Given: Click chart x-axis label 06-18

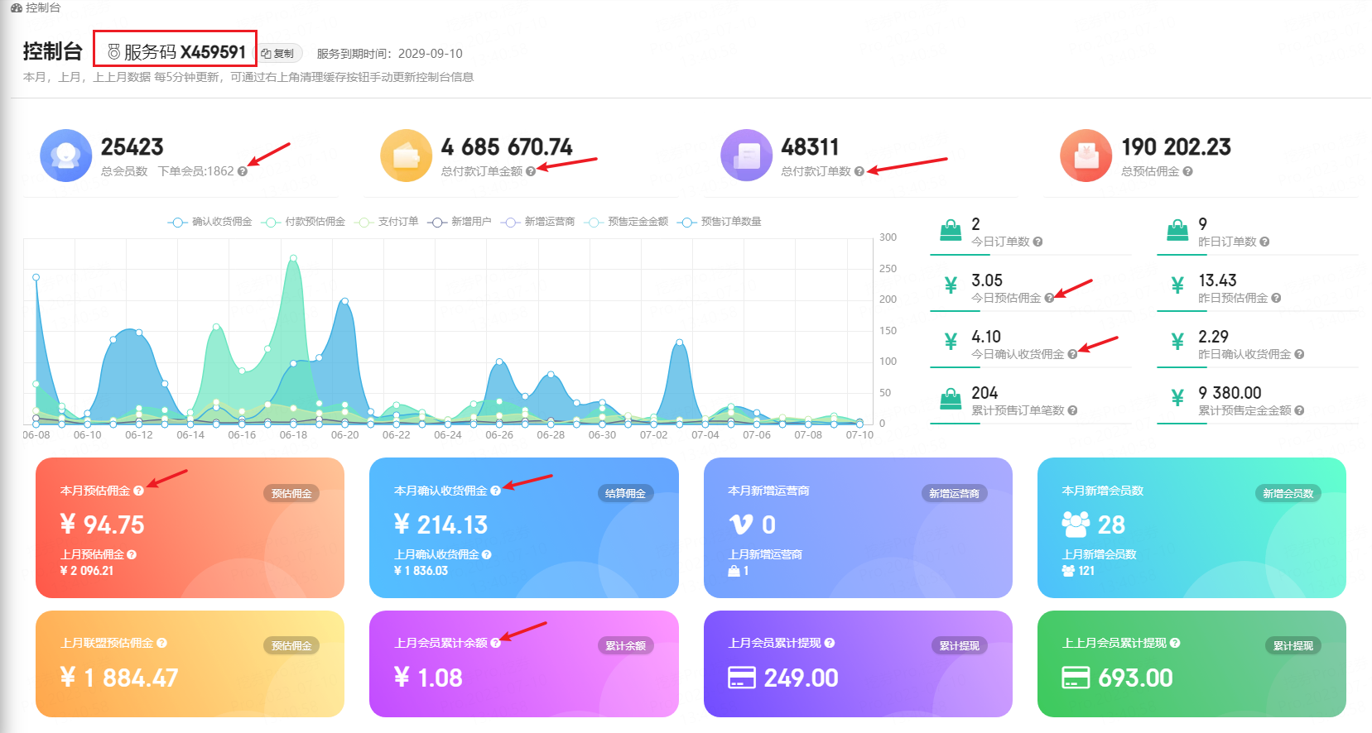Looking at the screenshot, I should click(293, 434).
